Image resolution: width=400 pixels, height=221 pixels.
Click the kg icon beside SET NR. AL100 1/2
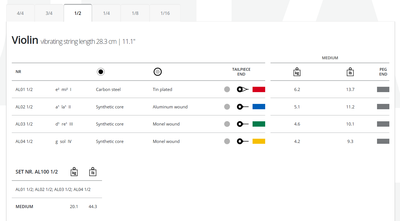pyautogui.click(x=74, y=172)
